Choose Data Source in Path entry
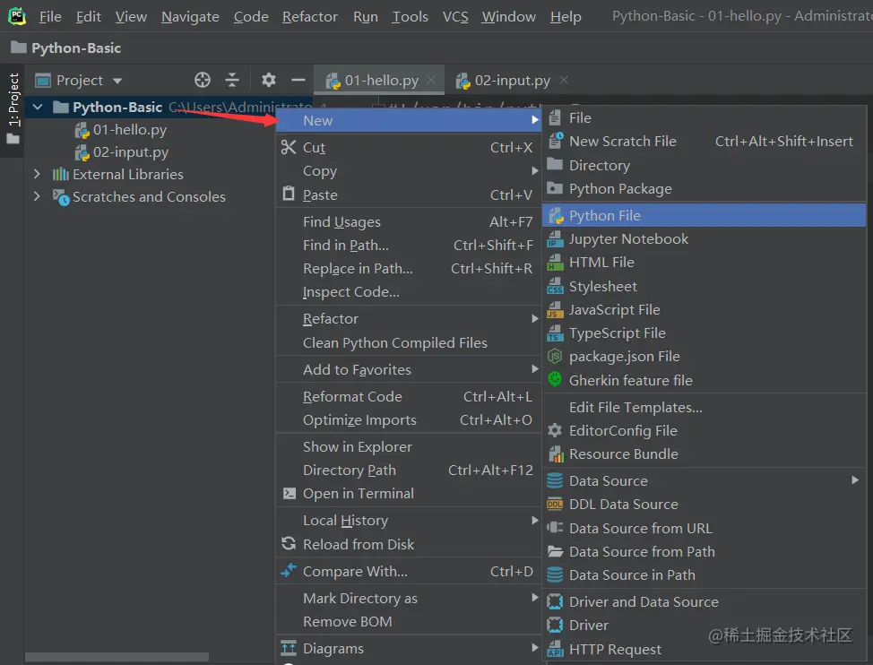This screenshot has width=873, height=665. (x=704, y=574)
